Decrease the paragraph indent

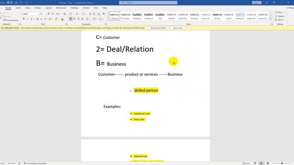(x=90, y=14)
